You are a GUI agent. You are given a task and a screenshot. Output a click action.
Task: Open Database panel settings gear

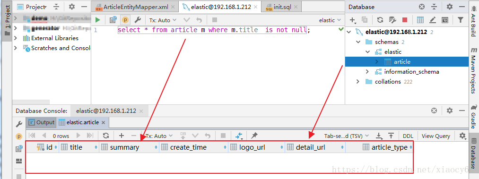pyautogui.click(x=450, y=7)
